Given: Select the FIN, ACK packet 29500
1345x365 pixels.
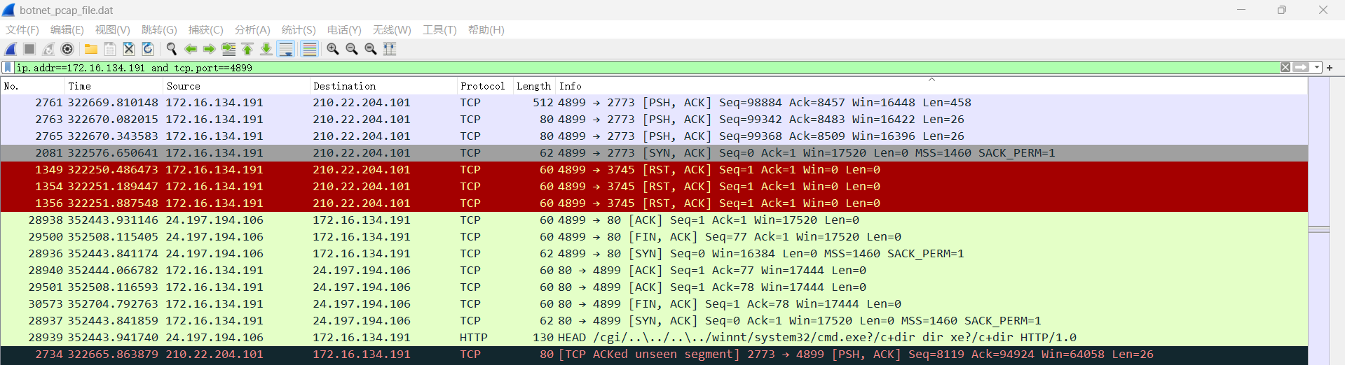Looking at the screenshot, I should pyautogui.click(x=654, y=237).
